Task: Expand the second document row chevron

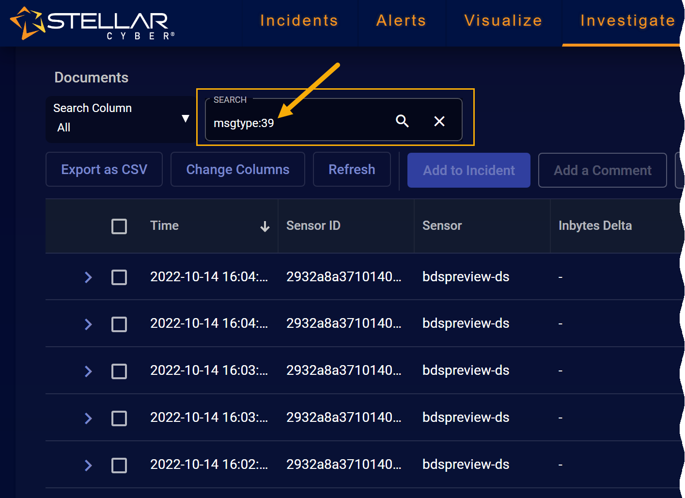Action: point(88,324)
